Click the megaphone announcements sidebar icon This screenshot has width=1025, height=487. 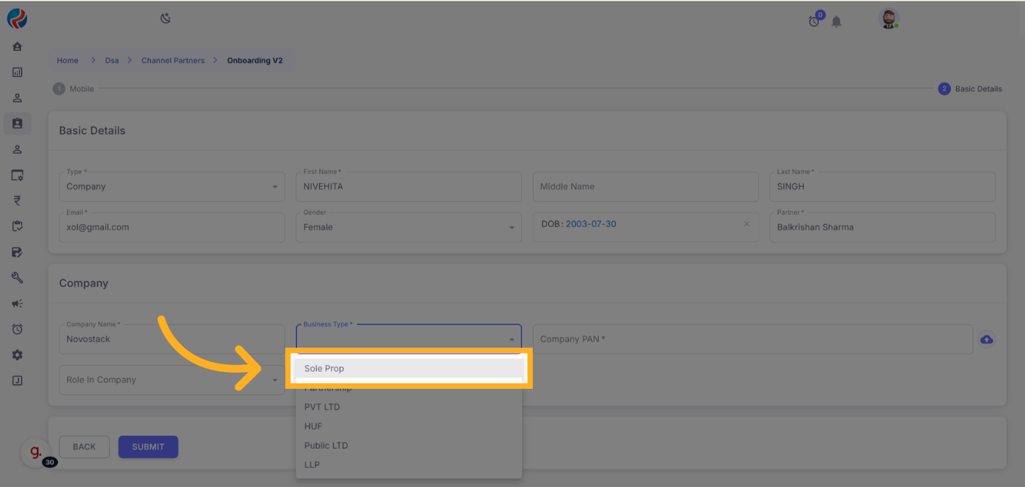[17, 303]
